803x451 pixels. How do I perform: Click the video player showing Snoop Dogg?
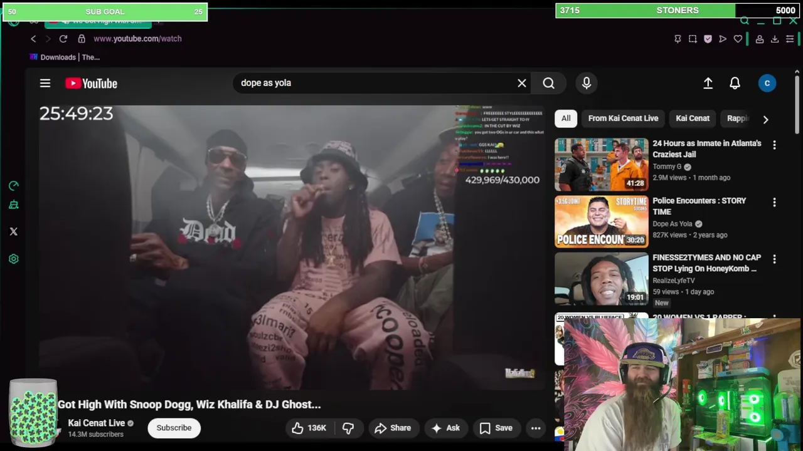click(x=292, y=247)
